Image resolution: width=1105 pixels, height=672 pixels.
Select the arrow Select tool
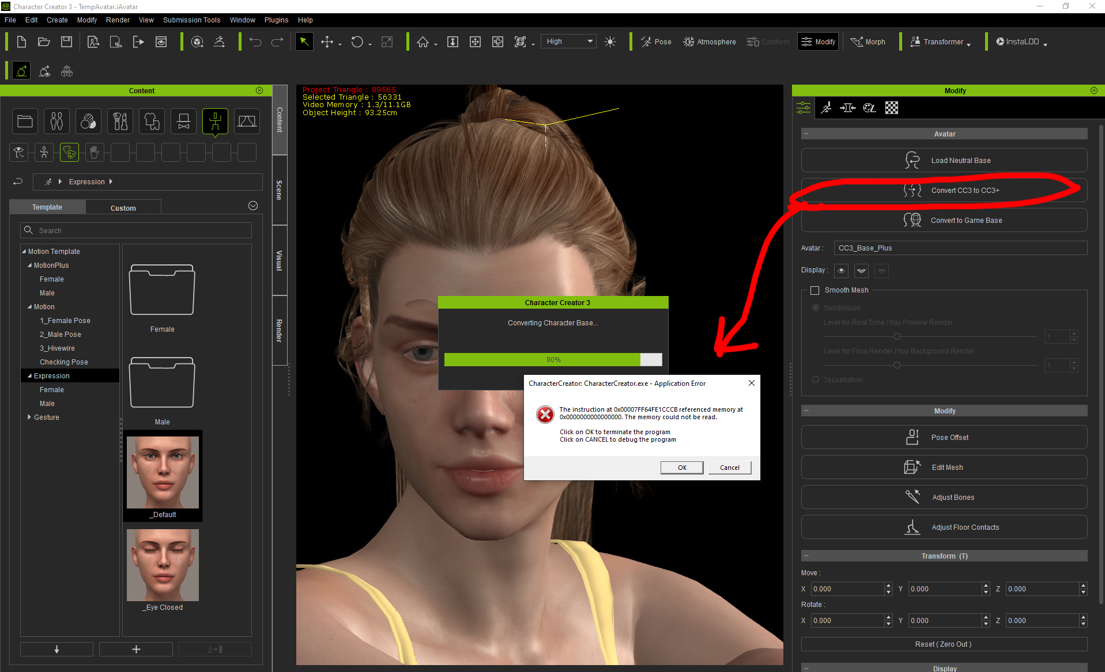[304, 41]
